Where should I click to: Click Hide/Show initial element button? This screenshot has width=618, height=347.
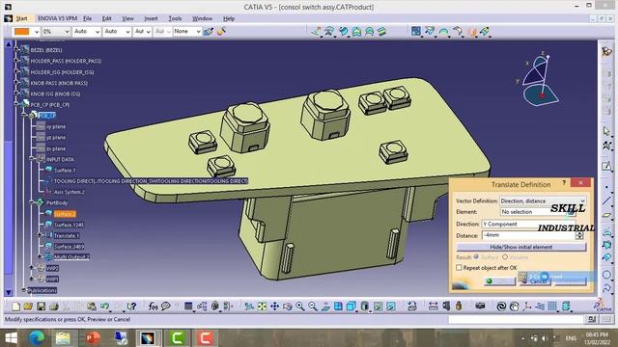pos(521,247)
